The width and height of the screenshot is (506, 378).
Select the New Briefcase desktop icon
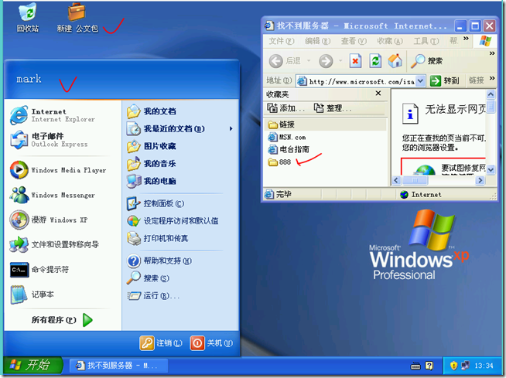77,18
